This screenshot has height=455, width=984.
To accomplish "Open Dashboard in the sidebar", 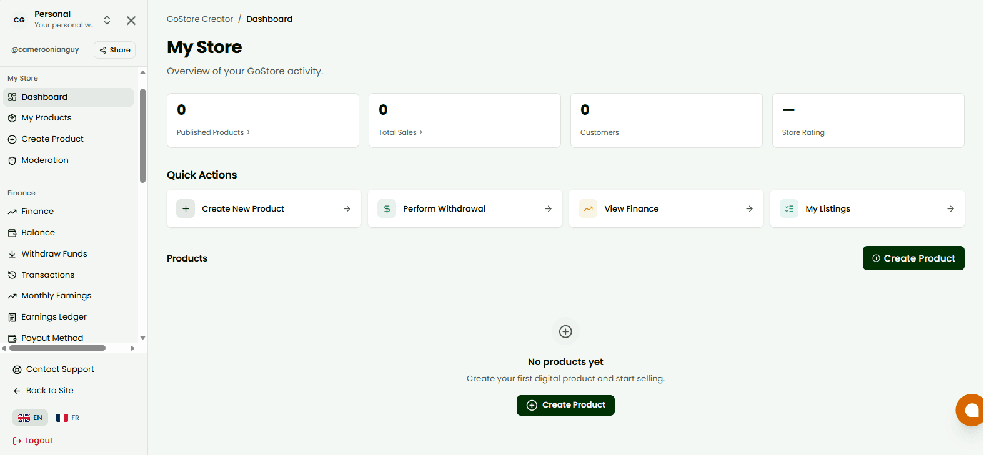I will point(68,97).
